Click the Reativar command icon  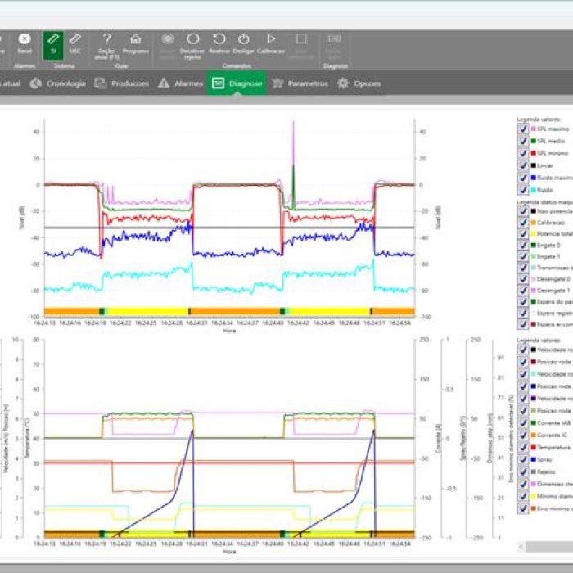219,39
